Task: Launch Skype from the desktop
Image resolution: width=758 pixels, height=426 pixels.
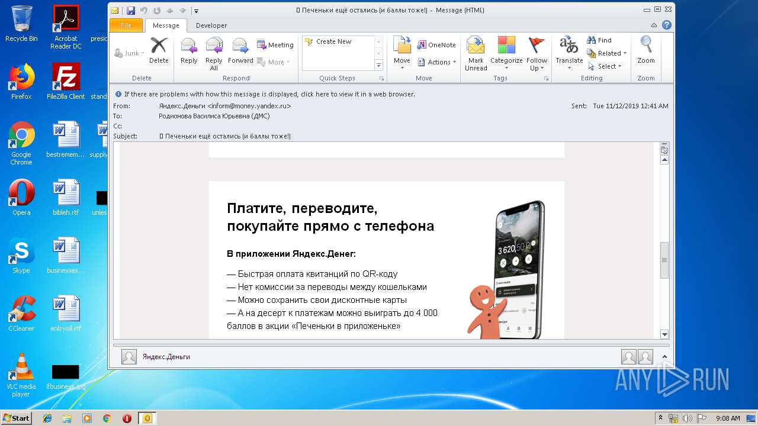Action: pos(21,256)
